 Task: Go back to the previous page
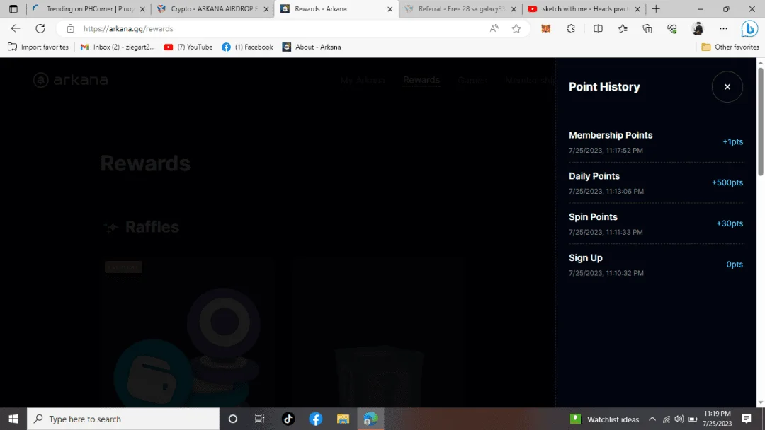16,29
